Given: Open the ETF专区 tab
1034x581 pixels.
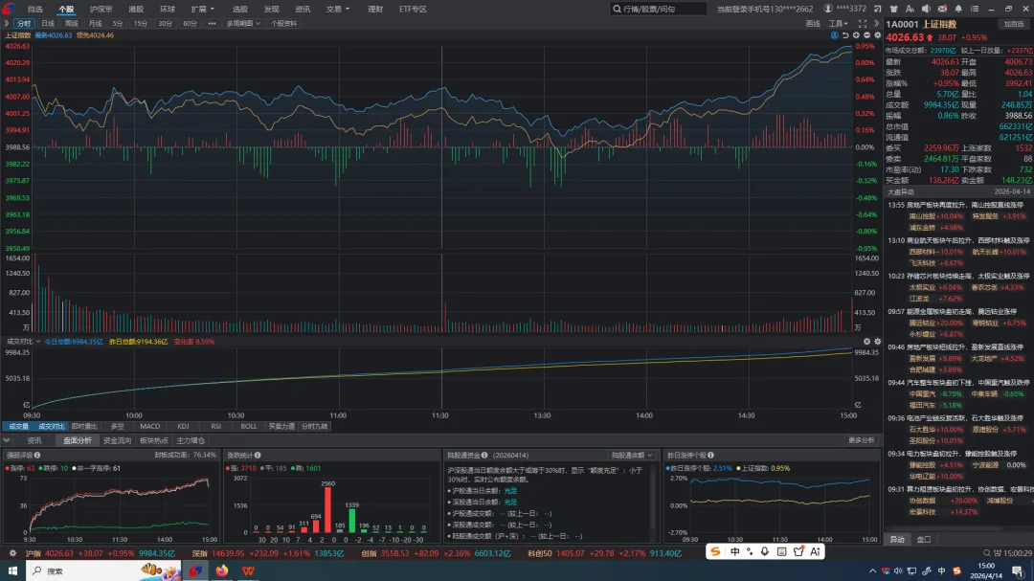Looking at the screenshot, I should coord(413,10).
